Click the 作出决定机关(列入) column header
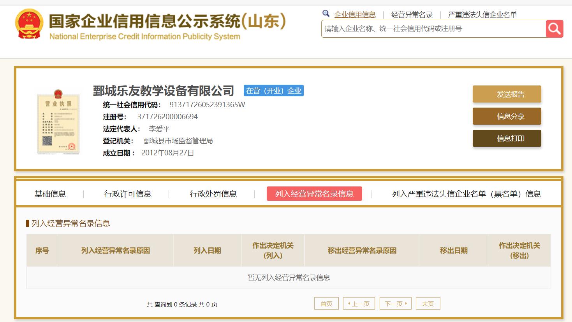 click(x=273, y=251)
